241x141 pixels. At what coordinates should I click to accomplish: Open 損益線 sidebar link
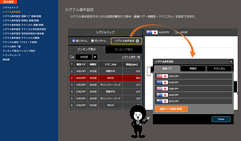[6, 59]
